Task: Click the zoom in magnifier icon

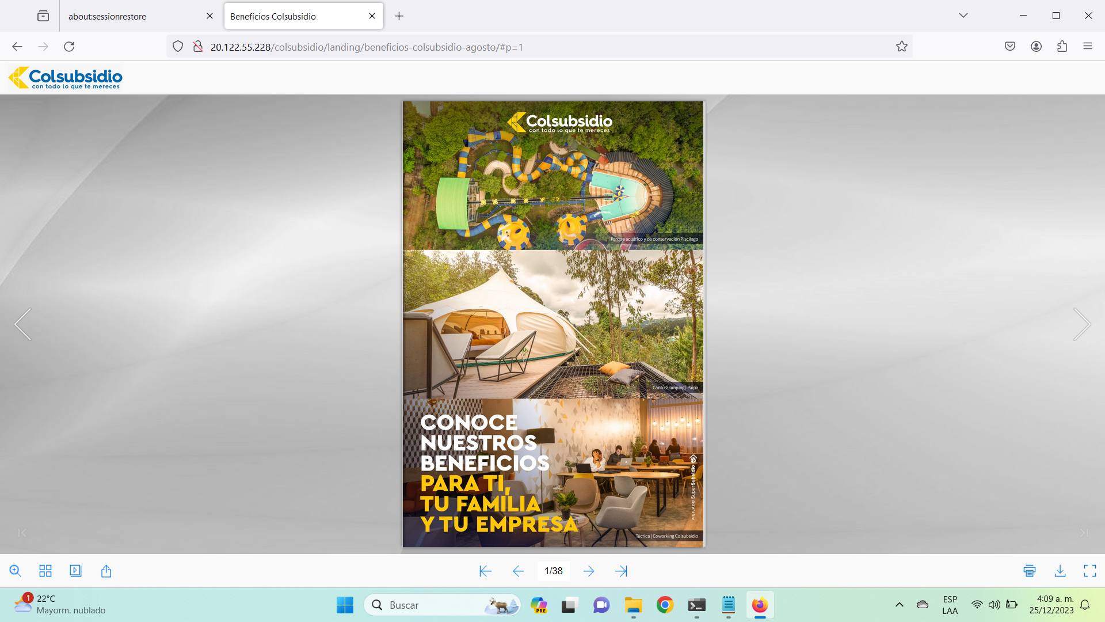Action: [x=16, y=571]
